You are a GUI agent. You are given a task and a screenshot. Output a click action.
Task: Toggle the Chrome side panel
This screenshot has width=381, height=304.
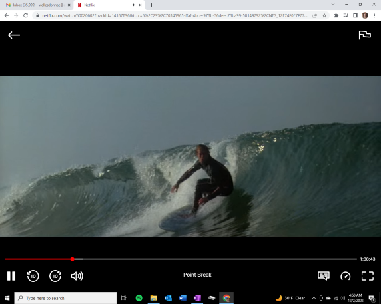click(355, 15)
